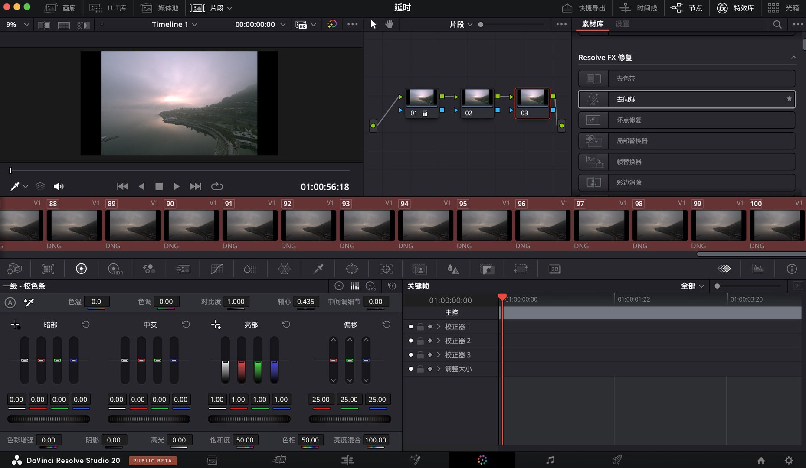806x468 pixels.
Task: Select clip 94 thumbnail
Action: tap(425, 225)
